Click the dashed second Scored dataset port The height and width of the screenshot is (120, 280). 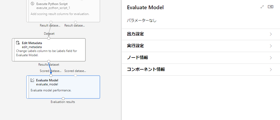tap(75, 76)
